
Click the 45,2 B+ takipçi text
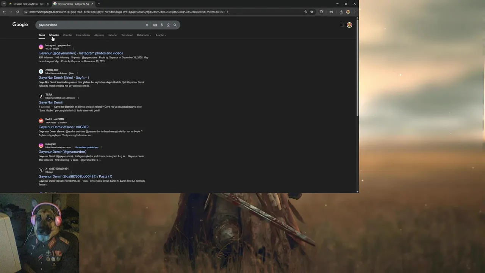(52, 49)
